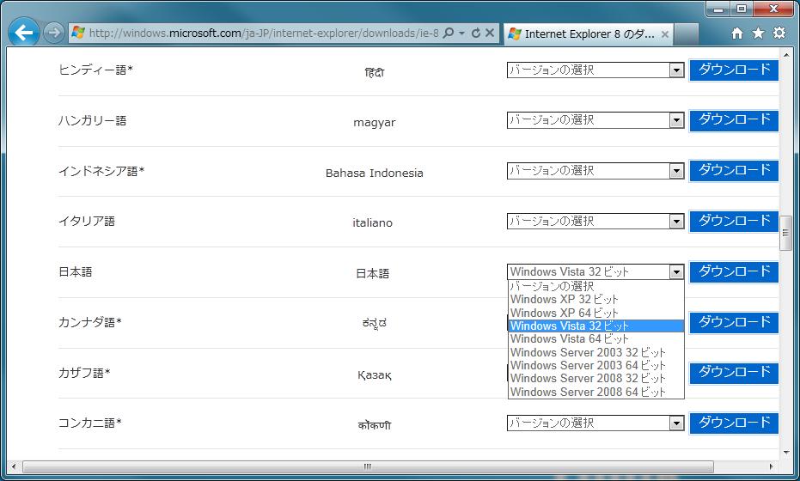Click the address bar URL field
This screenshot has height=481, width=800.
pos(263,33)
